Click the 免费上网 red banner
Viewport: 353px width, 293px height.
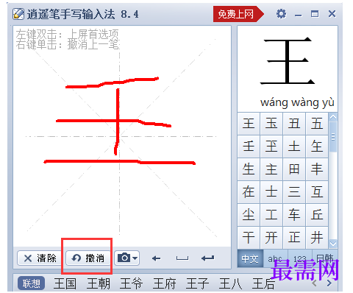pyautogui.click(x=238, y=14)
